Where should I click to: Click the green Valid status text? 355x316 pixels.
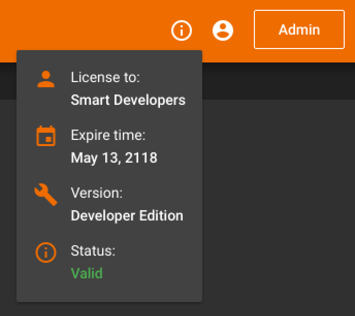(x=87, y=273)
